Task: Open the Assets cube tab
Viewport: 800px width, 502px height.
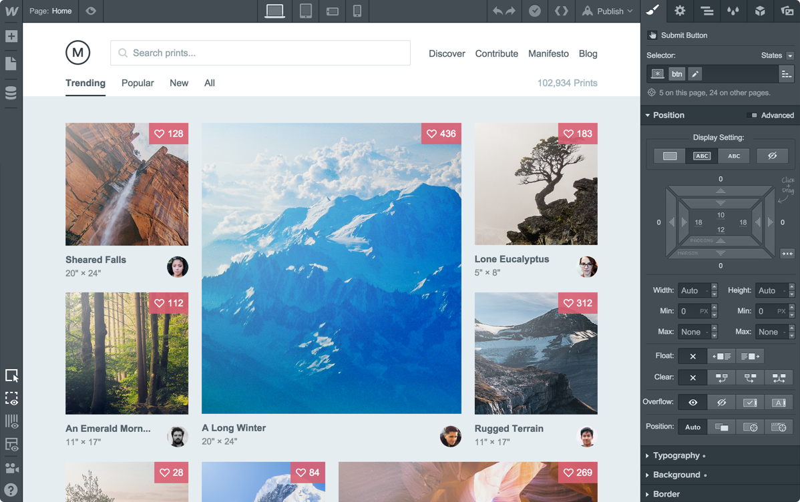Action: [x=760, y=11]
